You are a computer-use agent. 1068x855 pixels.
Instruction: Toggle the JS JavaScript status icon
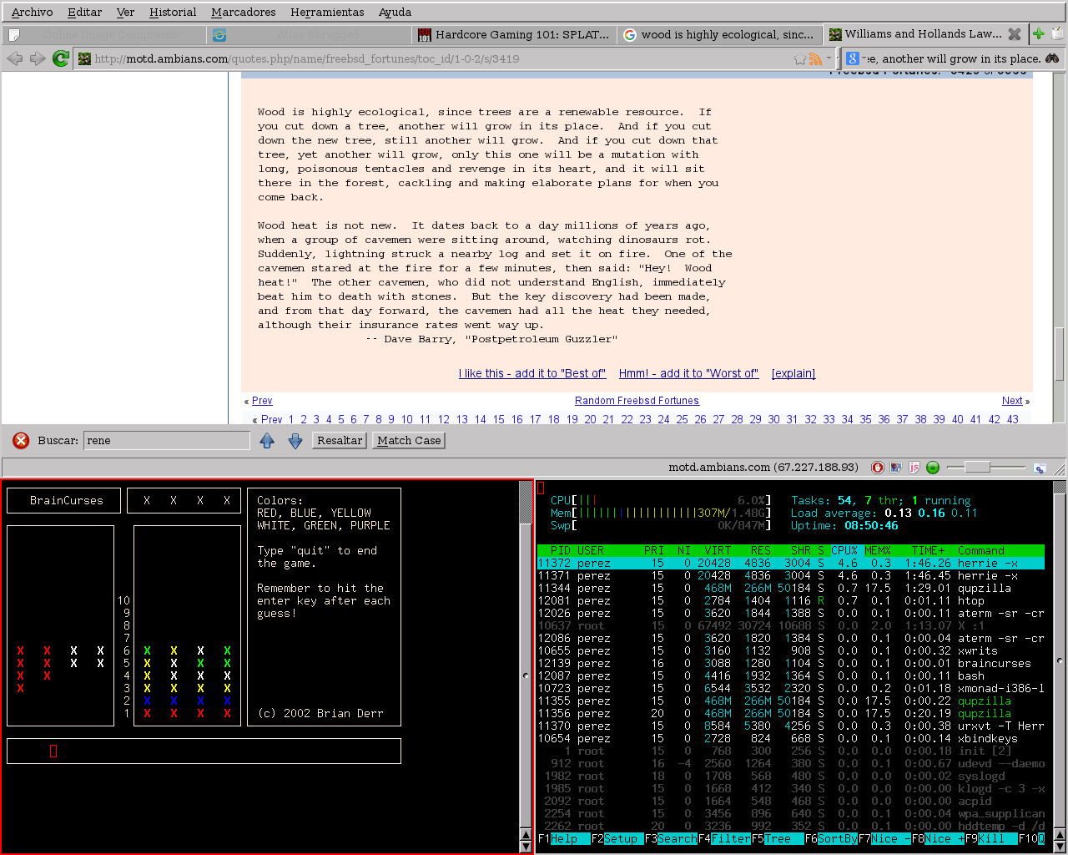coord(914,468)
